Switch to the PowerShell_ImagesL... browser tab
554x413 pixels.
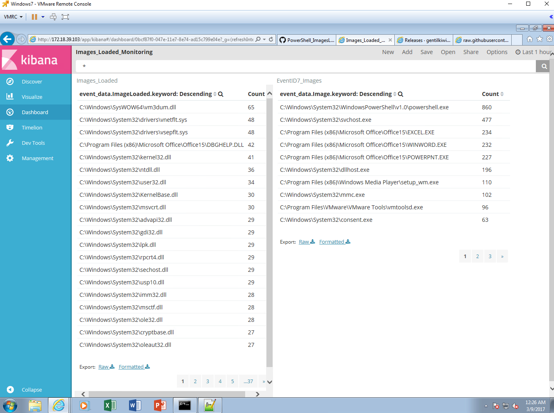[307, 40]
